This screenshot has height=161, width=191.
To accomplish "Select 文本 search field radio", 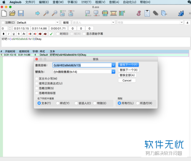I will (39, 103).
